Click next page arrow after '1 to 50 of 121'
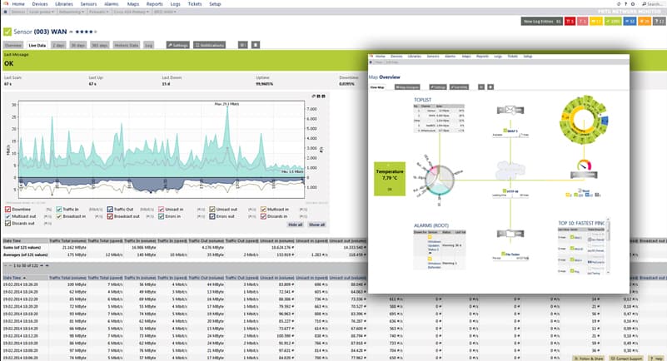This screenshot has width=667, height=361. pos(42,265)
